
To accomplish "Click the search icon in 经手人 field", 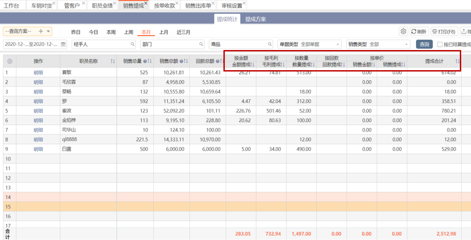I will tap(132, 44).
